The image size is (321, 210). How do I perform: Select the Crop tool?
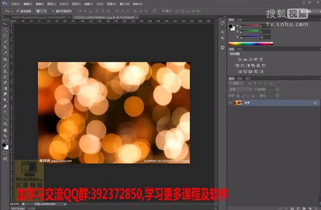[5, 47]
